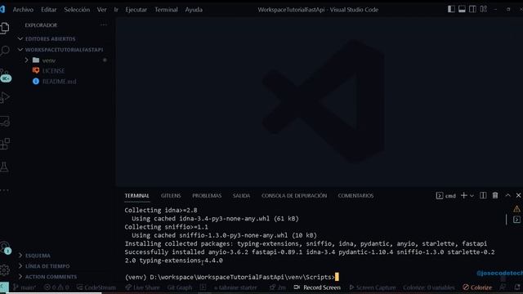This screenshot has width=523, height=294.
Task: Open the Archivo menu
Action: pyautogui.click(x=23, y=10)
